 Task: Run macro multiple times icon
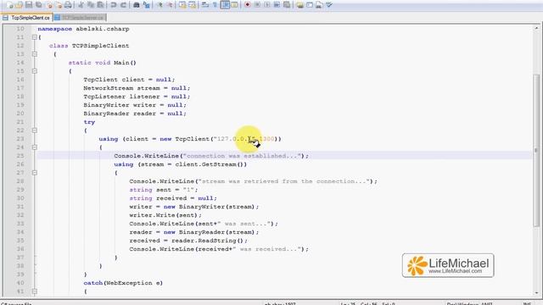point(277,5)
